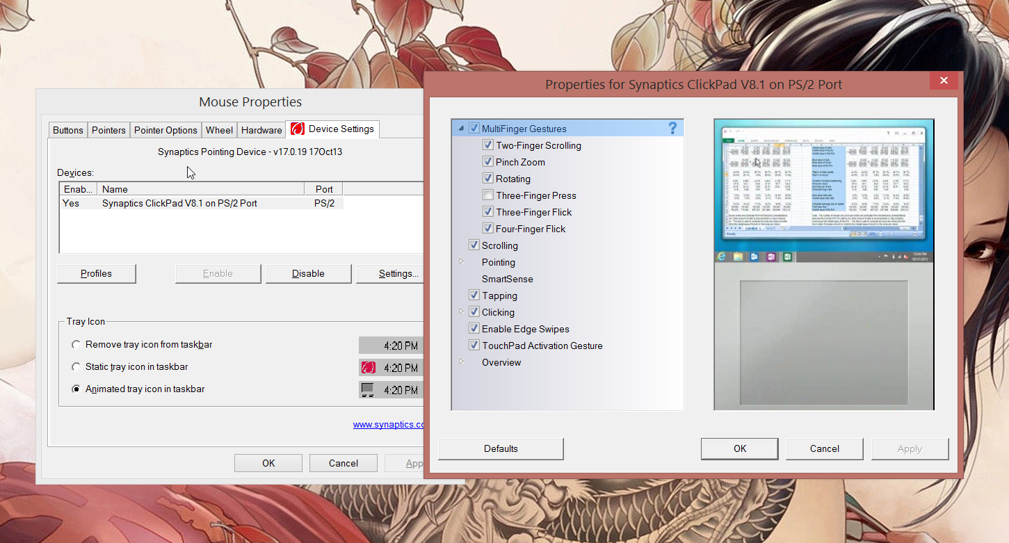Enable the Three-Finger Press checkbox

coord(488,195)
